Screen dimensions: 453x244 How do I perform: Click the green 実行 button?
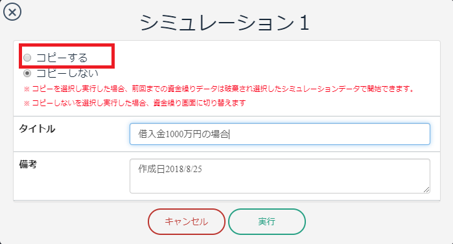click(266, 221)
